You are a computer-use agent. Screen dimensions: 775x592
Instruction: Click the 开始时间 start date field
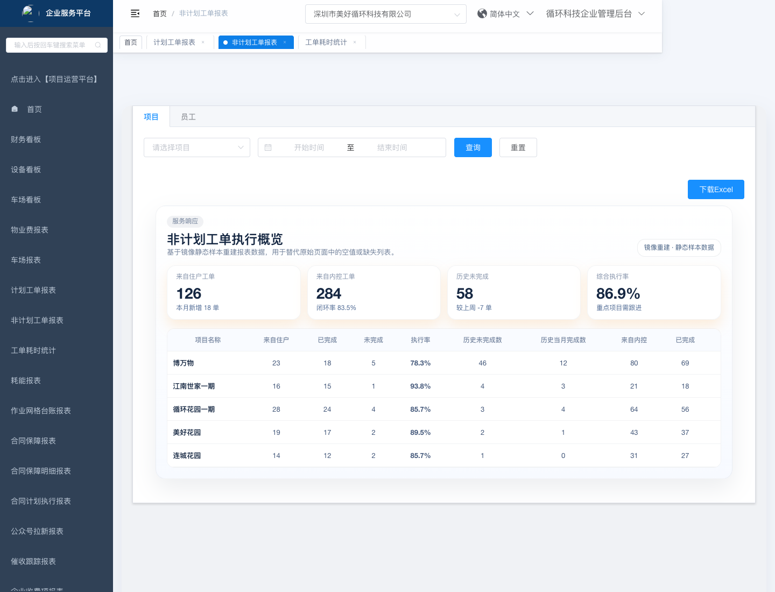tap(309, 147)
